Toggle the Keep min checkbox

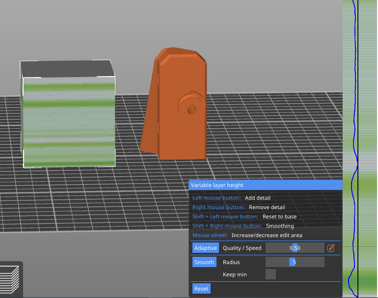[x=270, y=274]
